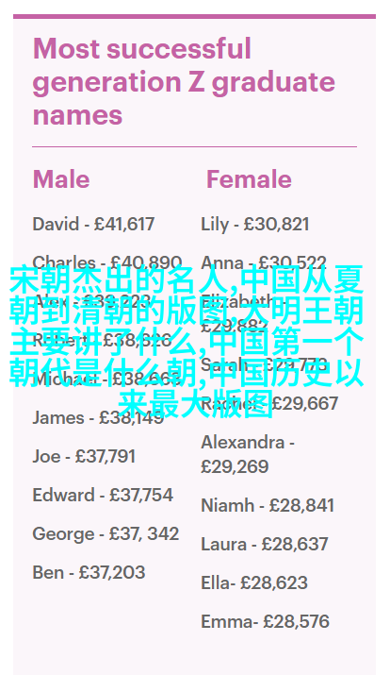Click the title 'Most successful generation Z graduate names'
This screenshot has width=390, height=675.
point(184,82)
